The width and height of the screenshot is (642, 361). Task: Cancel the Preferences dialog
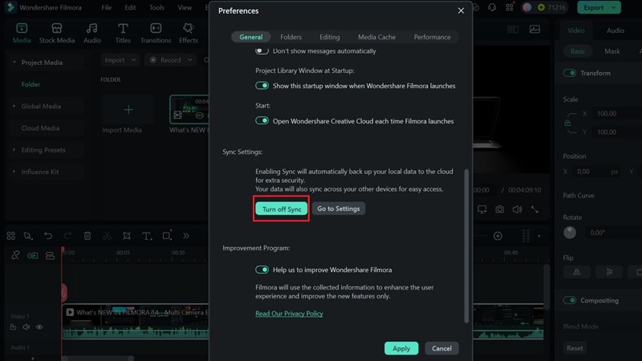441,348
